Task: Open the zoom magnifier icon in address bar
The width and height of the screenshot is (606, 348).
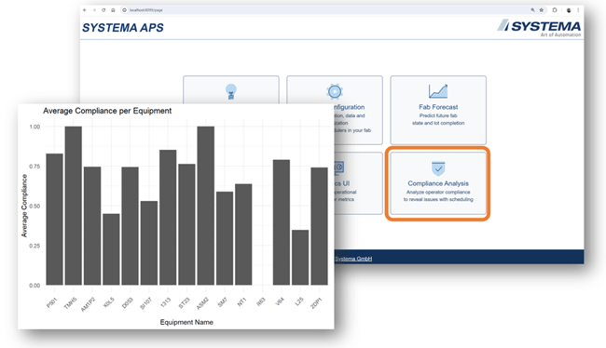Action: click(x=532, y=10)
